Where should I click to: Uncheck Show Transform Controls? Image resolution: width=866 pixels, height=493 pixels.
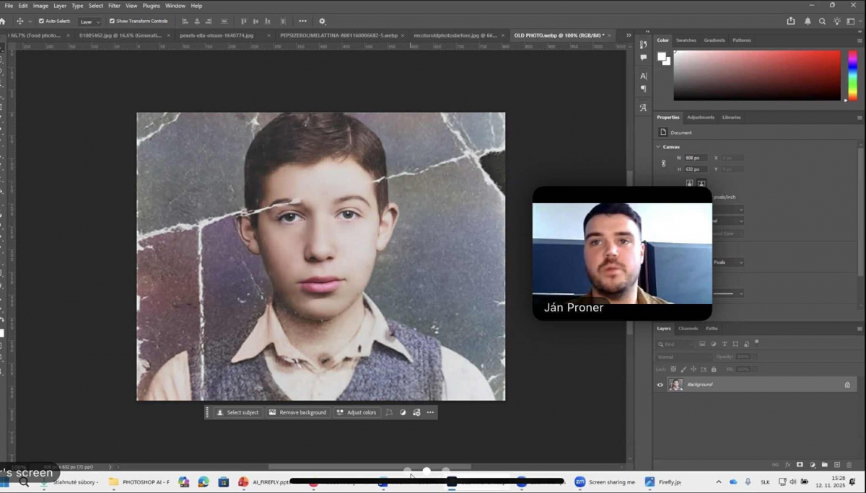click(112, 22)
